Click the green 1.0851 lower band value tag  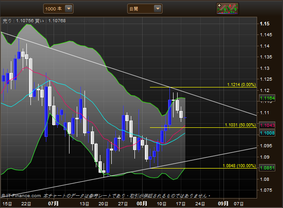pyautogui.click(x=267, y=168)
